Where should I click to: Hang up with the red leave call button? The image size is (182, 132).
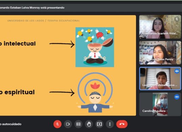click(x=122, y=124)
